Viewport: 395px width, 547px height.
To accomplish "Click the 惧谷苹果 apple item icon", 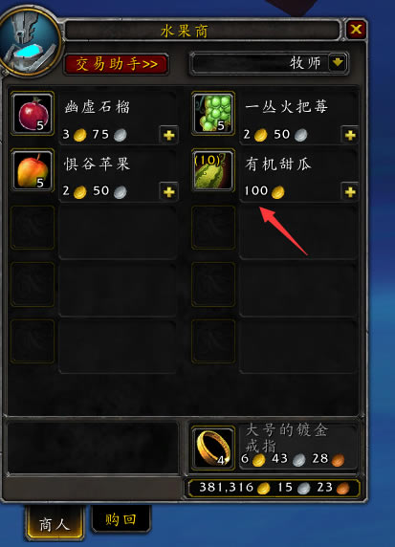I will click(x=33, y=170).
